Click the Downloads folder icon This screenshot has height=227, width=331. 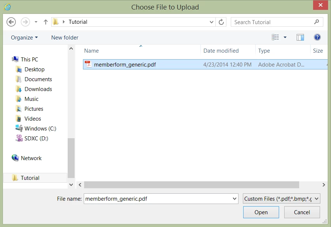pos(19,89)
